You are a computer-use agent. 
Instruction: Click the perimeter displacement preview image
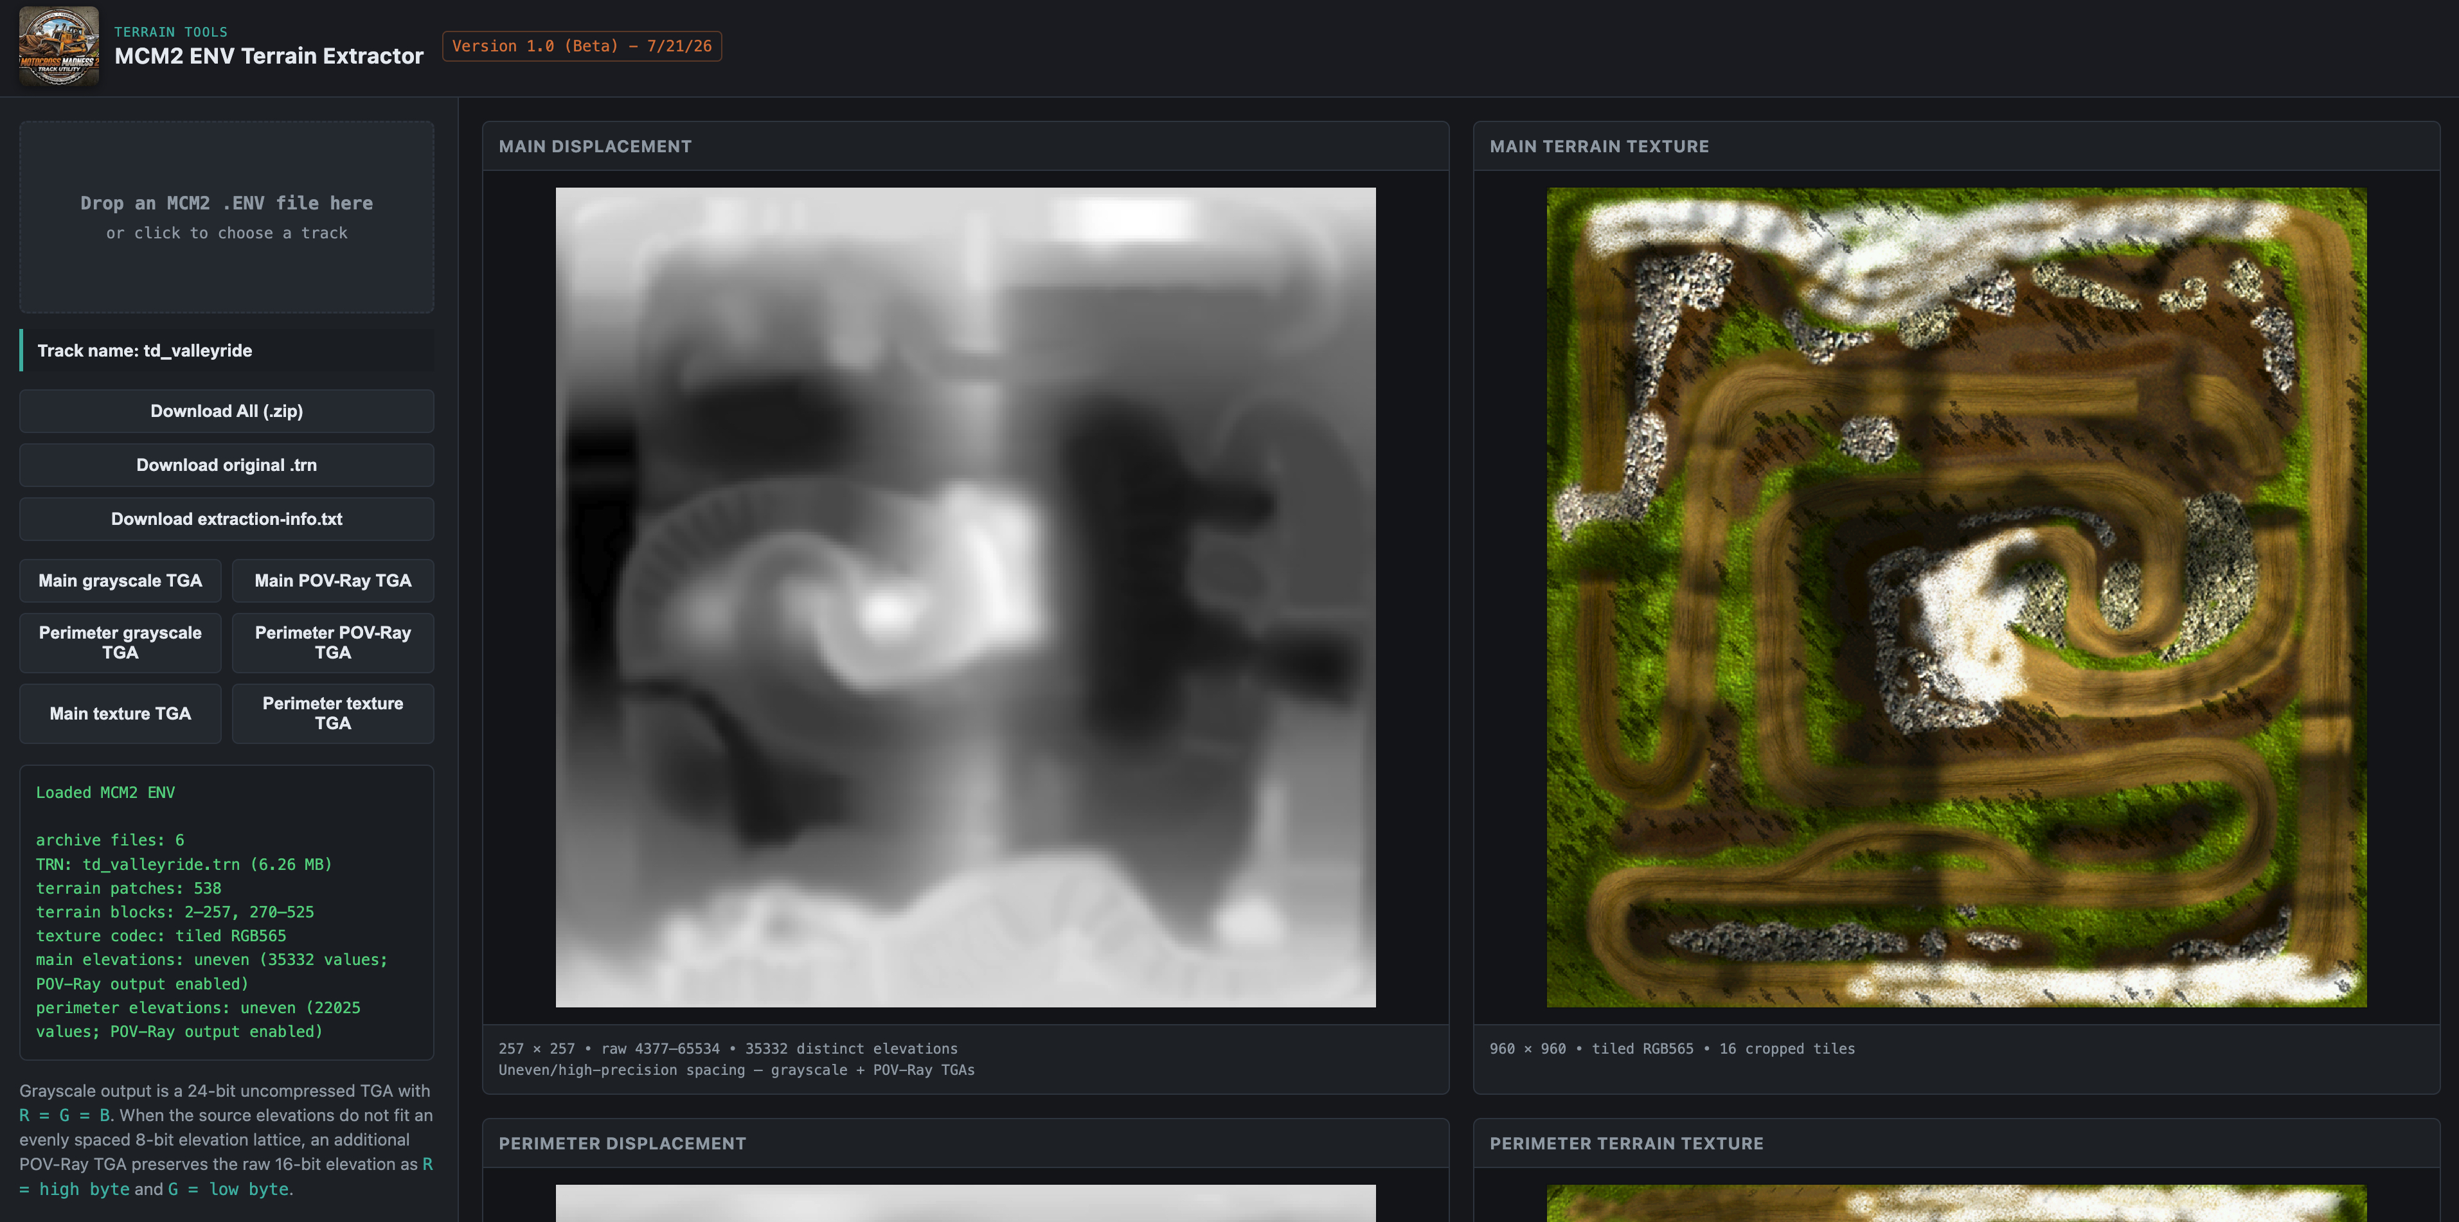pos(966,1203)
